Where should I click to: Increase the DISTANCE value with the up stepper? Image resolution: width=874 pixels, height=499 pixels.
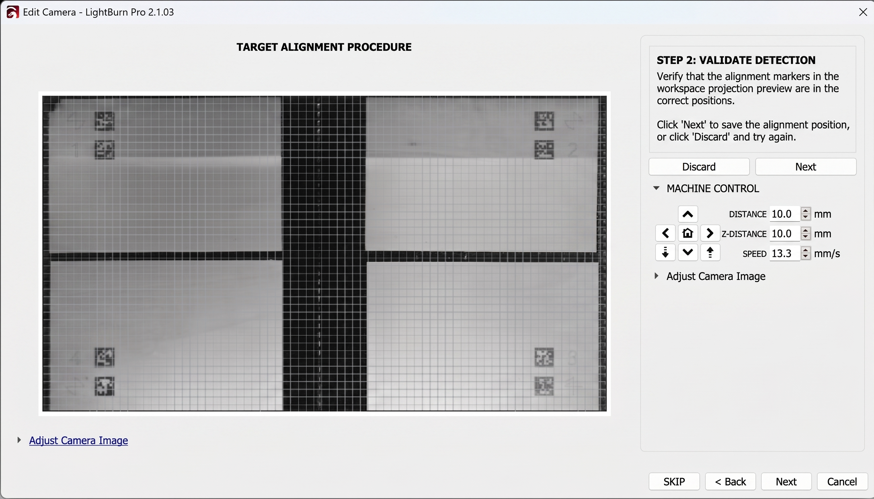click(x=805, y=210)
